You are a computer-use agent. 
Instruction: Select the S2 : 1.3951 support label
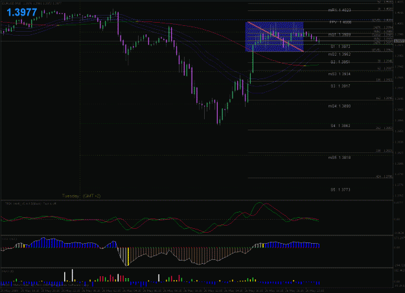click(340, 62)
